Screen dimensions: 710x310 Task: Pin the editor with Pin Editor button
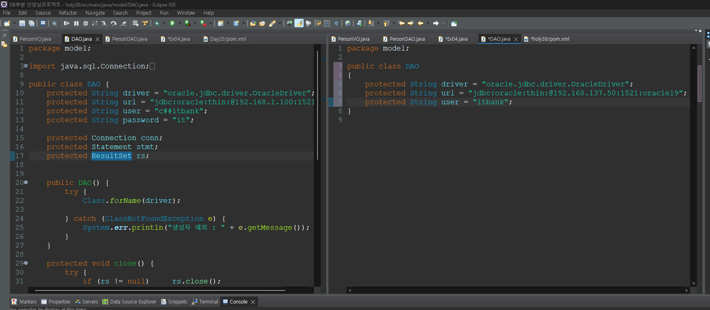pos(454,23)
